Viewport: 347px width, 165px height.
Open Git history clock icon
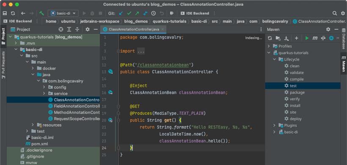pyautogui.click(x=153, y=13)
